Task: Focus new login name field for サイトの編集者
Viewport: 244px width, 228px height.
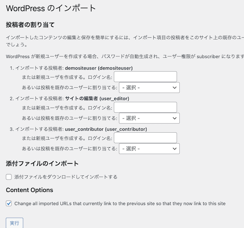Action: click(145, 108)
